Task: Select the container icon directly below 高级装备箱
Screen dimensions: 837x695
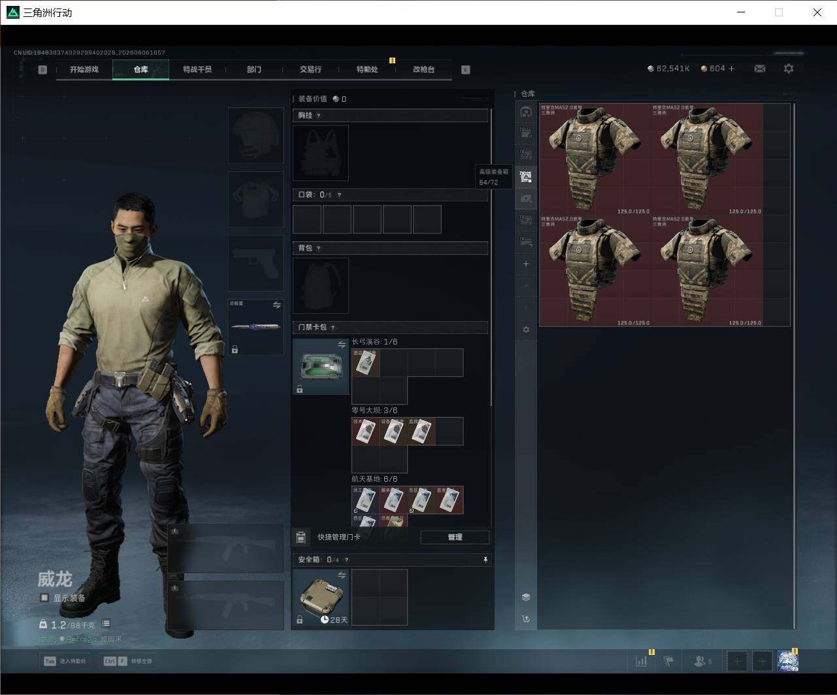Action: (526, 198)
